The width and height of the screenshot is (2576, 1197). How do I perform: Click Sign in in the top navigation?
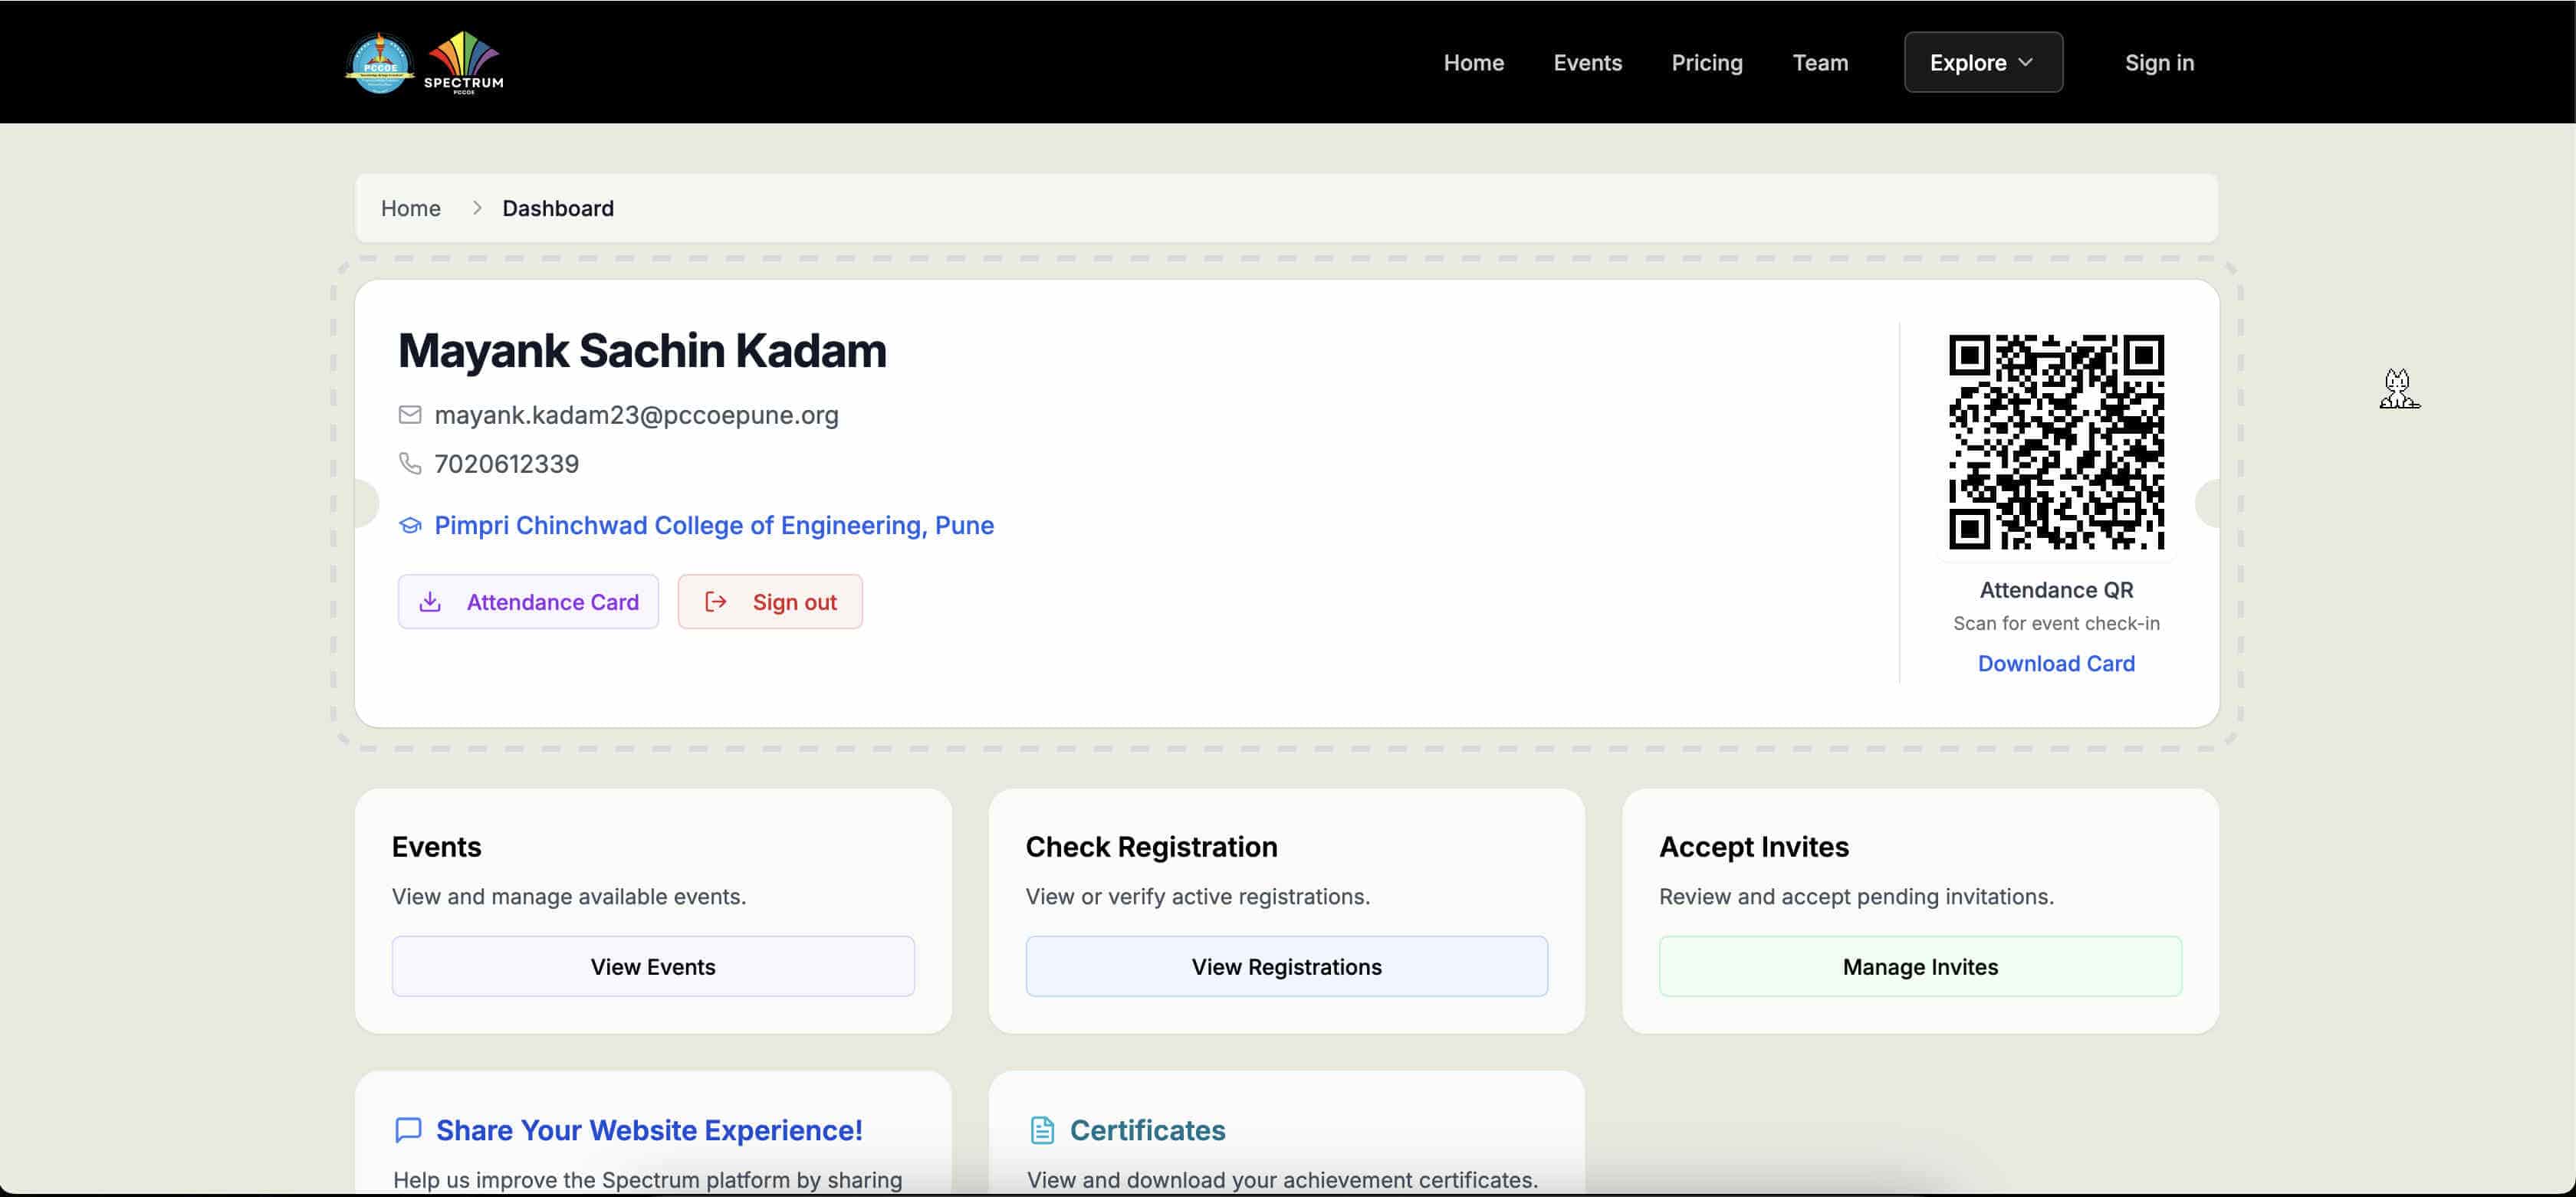click(x=2159, y=62)
